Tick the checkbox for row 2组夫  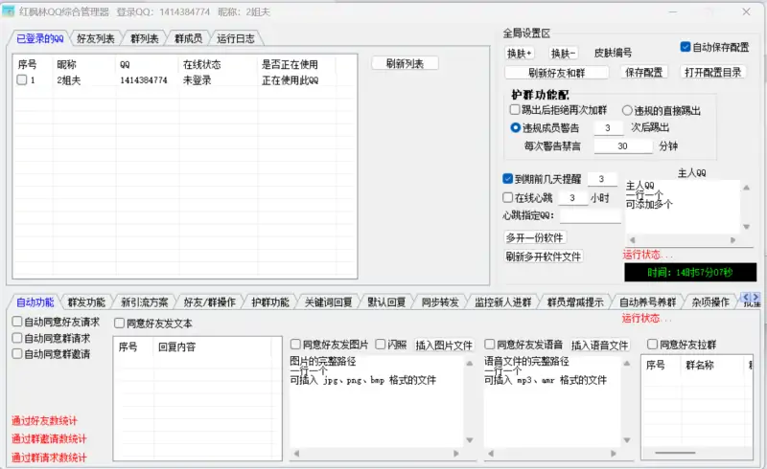(22, 81)
